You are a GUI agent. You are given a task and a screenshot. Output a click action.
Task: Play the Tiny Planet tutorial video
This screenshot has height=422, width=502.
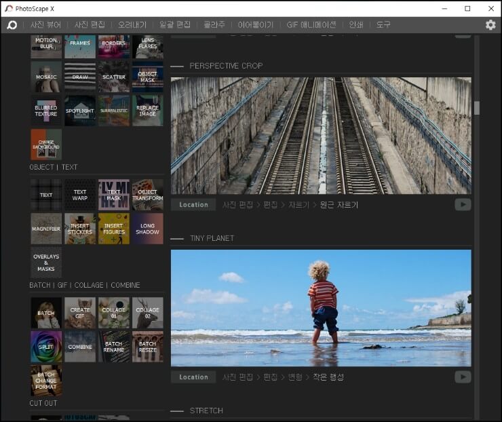(x=463, y=377)
